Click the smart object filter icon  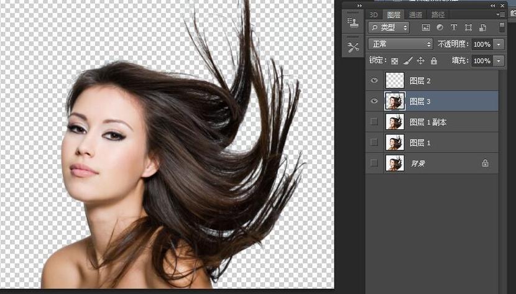point(483,27)
